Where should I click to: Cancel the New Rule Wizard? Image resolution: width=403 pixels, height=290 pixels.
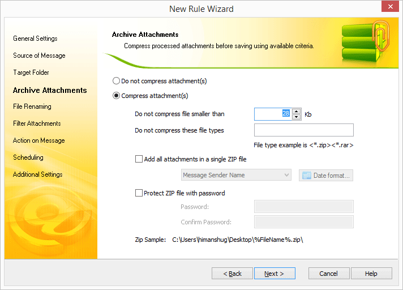329,274
